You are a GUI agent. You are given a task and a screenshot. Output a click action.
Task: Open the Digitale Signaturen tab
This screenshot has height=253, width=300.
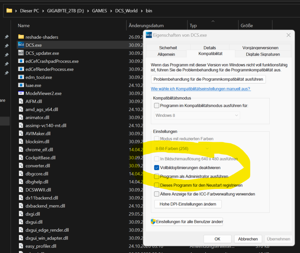click(263, 54)
